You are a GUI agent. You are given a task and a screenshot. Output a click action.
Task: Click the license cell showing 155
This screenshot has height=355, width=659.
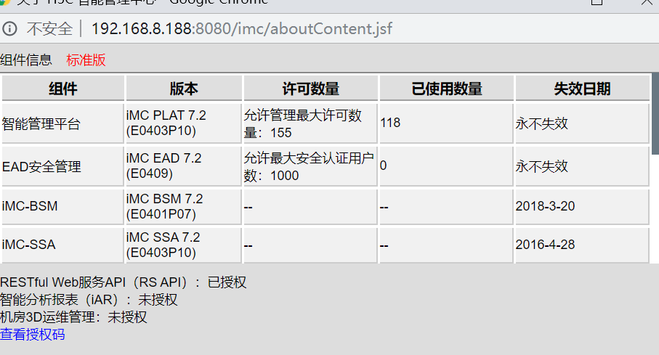[x=310, y=123]
